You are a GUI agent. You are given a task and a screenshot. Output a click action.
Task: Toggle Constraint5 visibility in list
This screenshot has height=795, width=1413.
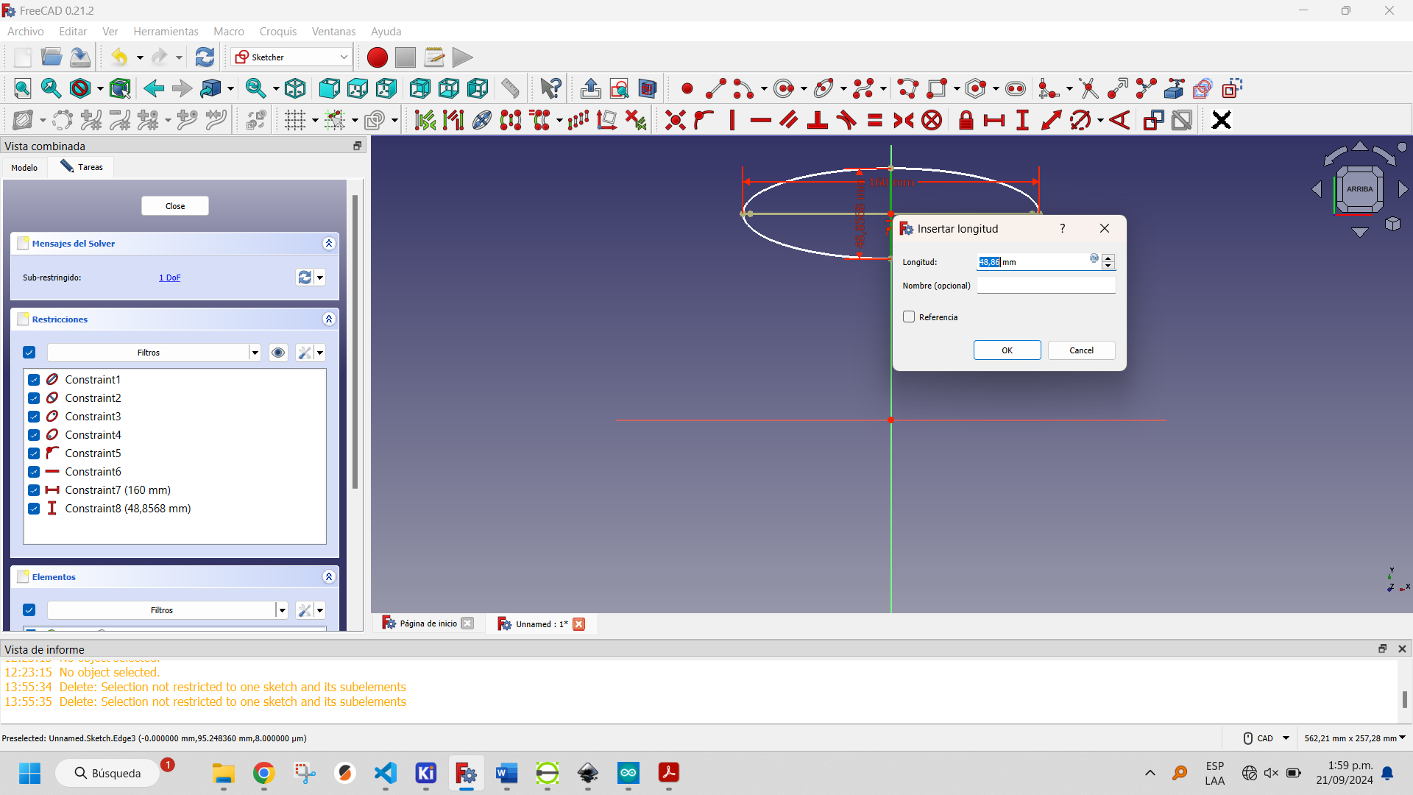click(x=34, y=453)
